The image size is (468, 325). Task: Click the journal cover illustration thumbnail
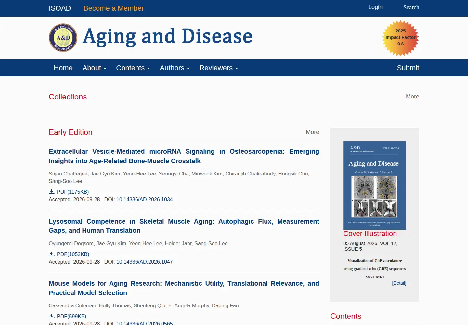tap(375, 185)
